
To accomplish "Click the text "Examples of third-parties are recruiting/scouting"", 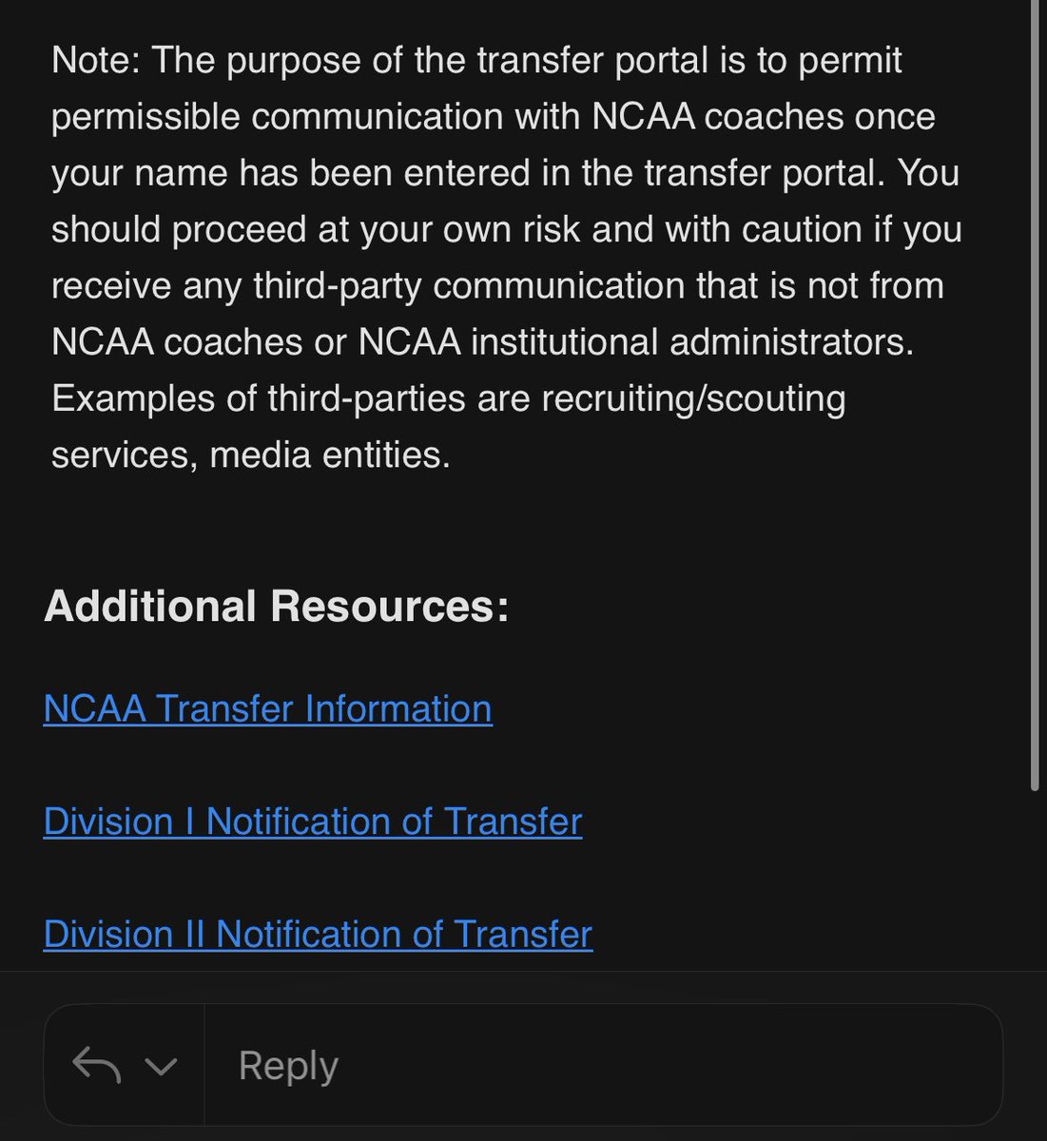I will [x=448, y=397].
